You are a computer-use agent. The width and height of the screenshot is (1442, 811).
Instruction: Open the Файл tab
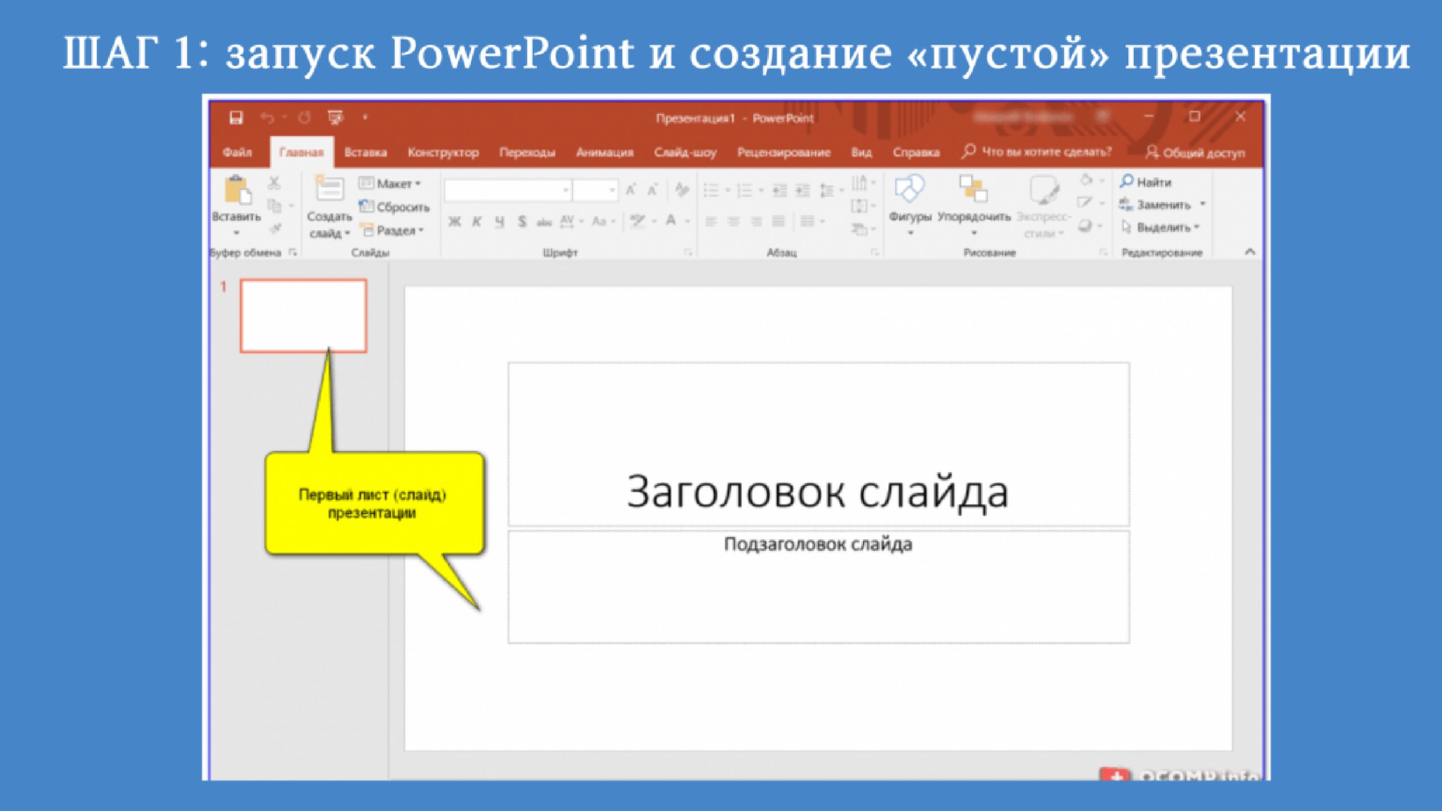click(237, 152)
